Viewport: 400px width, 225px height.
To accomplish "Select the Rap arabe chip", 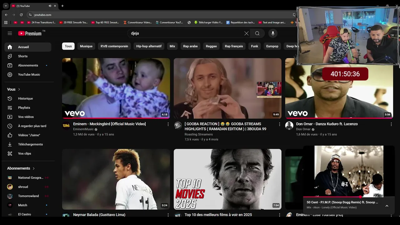I will coord(190,46).
